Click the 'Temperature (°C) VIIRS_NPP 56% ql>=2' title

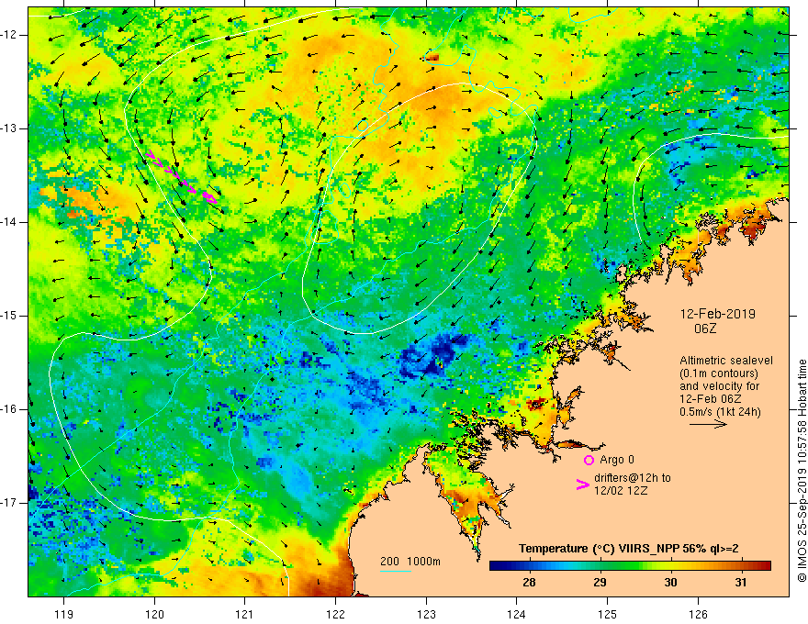(629, 549)
